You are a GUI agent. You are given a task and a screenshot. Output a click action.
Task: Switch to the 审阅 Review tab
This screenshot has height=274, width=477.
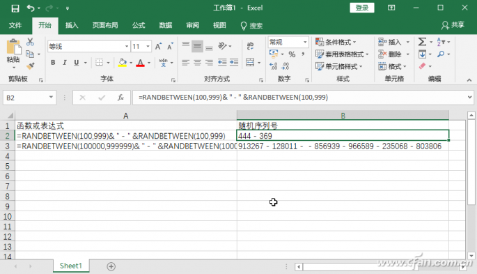point(193,25)
